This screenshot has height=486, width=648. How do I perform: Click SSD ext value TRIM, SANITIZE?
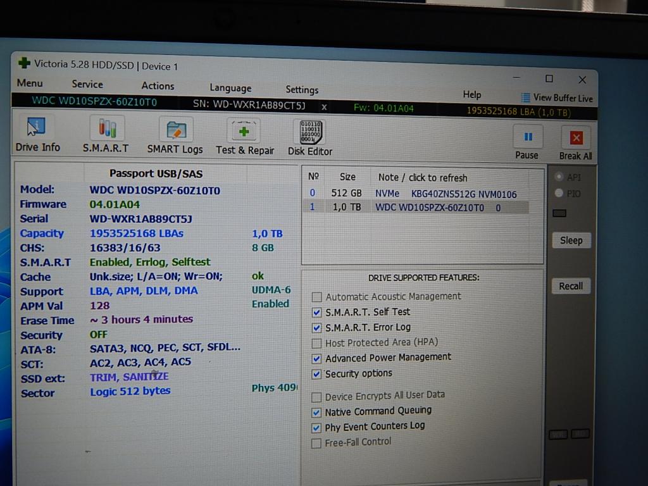click(x=129, y=377)
